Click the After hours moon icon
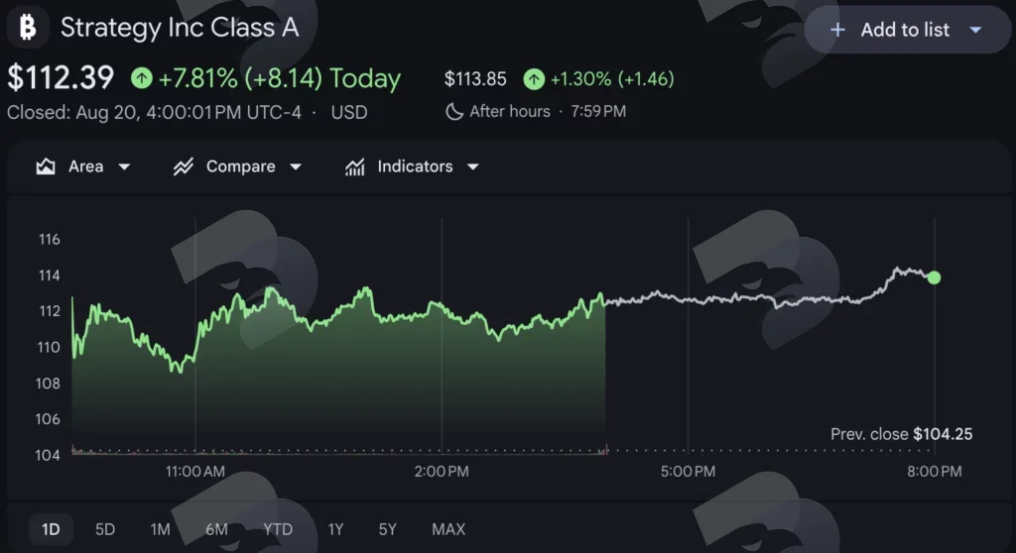Viewport: 1016px width, 553px height. (x=454, y=111)
